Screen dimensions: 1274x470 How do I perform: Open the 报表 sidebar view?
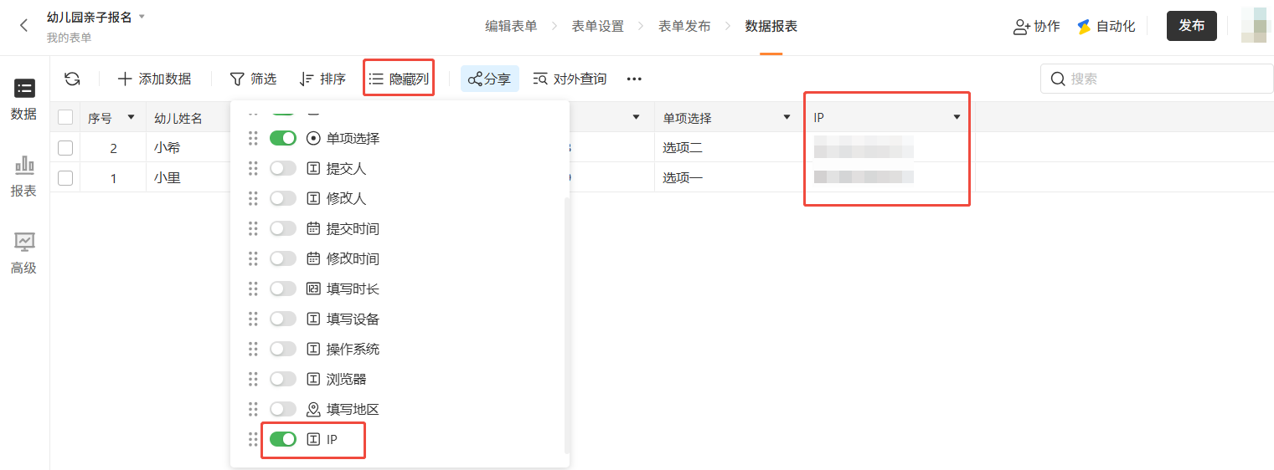click(23, 176)
